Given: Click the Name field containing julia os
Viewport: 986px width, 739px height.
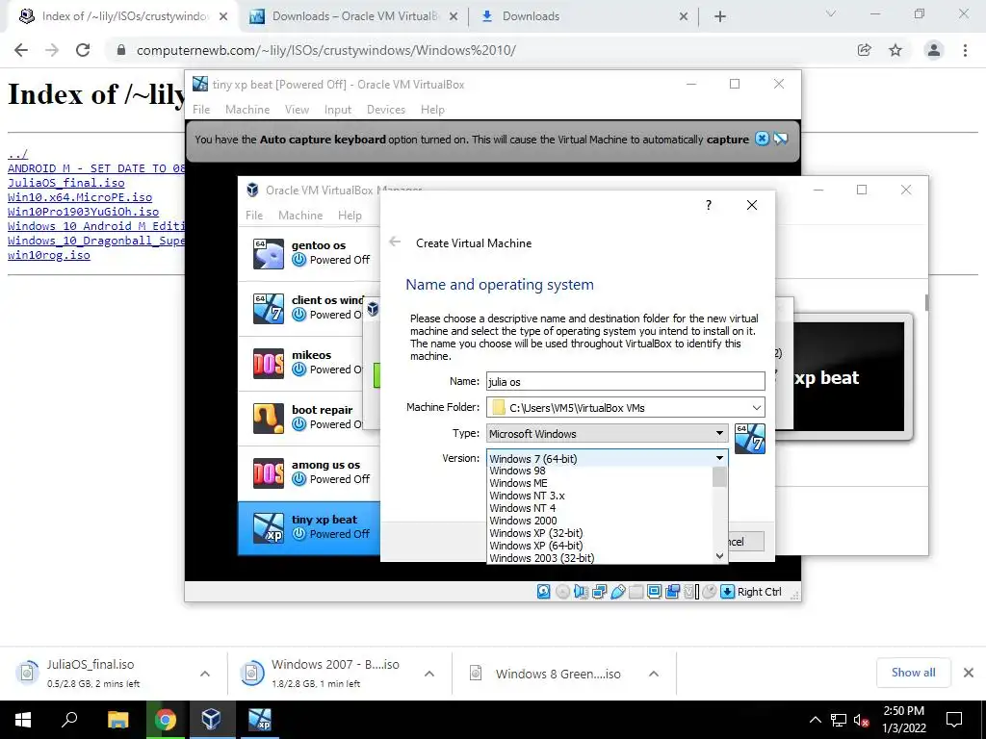Looking at the screenshot, I should [x=625, y=381].
